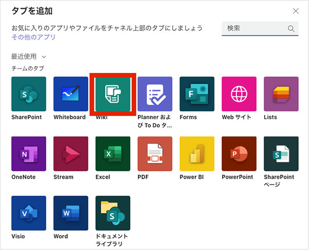Click the Excel label text
Image resolution: width=309 pixels, height=250 pixels.
(103, 177)
